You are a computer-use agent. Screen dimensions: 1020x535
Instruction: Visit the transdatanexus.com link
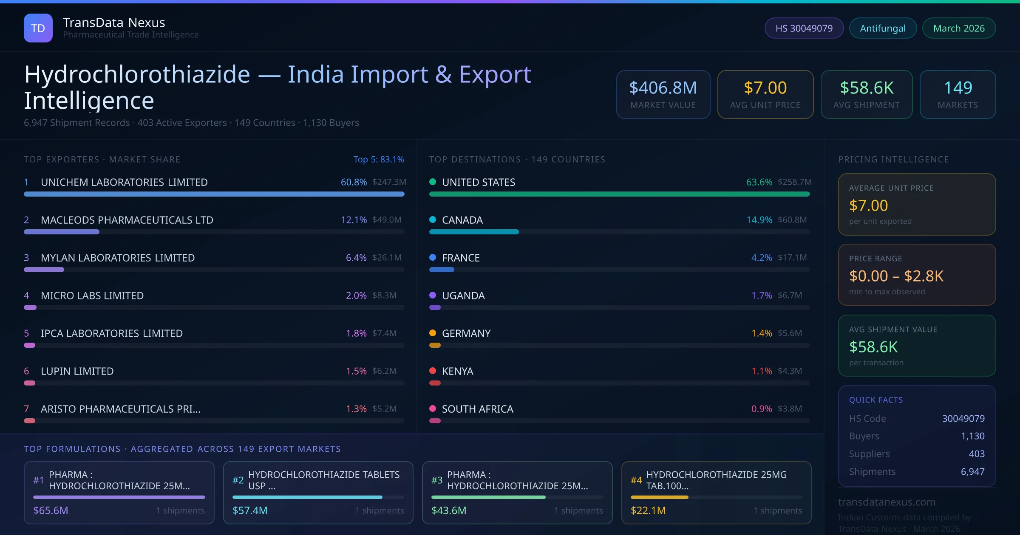[x=887, y=502]
